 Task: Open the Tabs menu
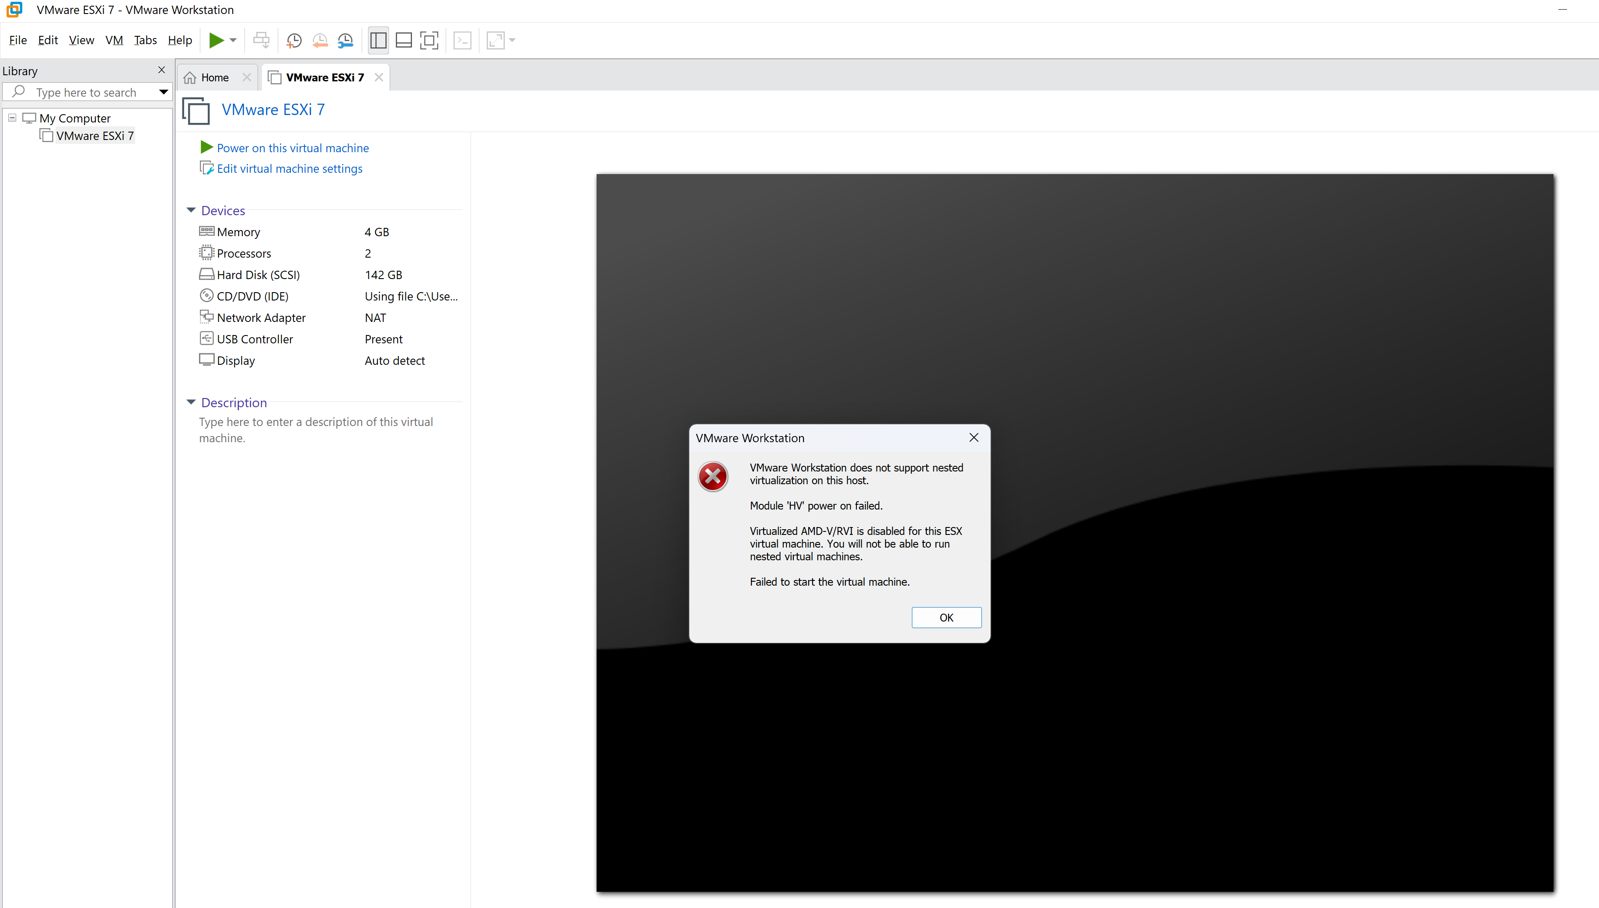tap(145, 41)
